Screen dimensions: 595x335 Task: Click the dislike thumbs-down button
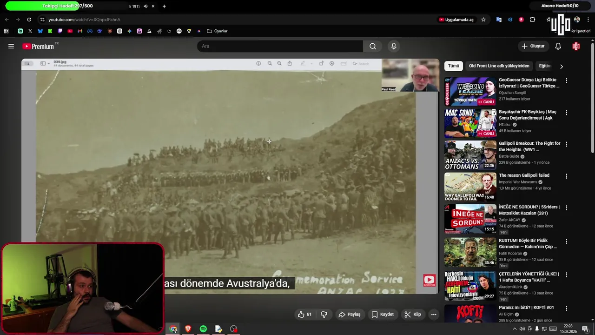(x=324, y=315)
